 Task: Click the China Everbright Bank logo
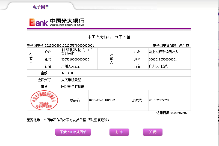coord(57,22)
